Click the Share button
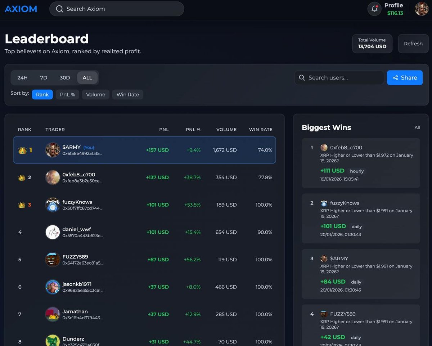Viewport: 432px width, 346px height. [405, 77]
